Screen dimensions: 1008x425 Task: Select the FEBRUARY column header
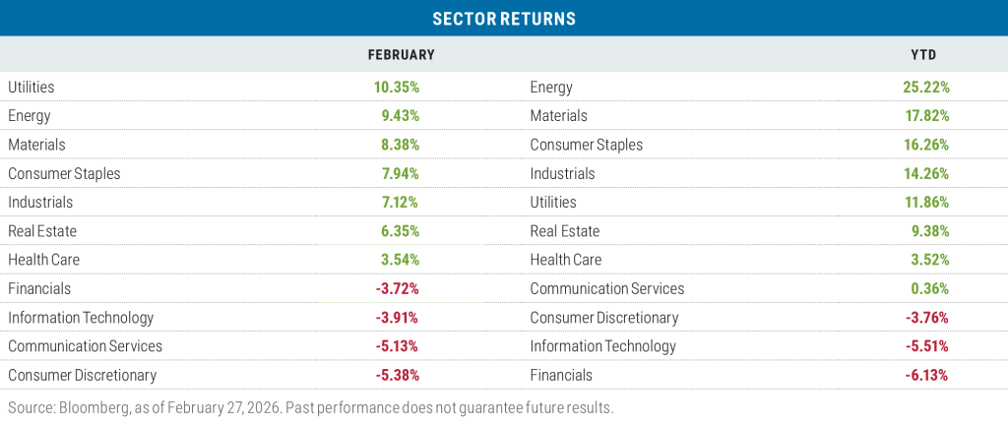click(x=401, y=55)
